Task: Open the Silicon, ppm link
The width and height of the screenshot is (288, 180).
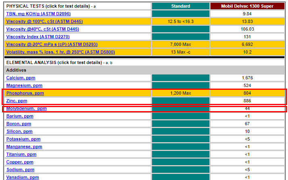Action: pos(19,131)
